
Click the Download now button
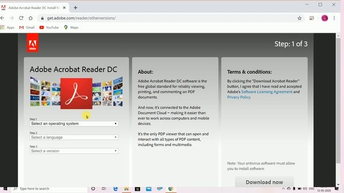(x=264, y=182)
